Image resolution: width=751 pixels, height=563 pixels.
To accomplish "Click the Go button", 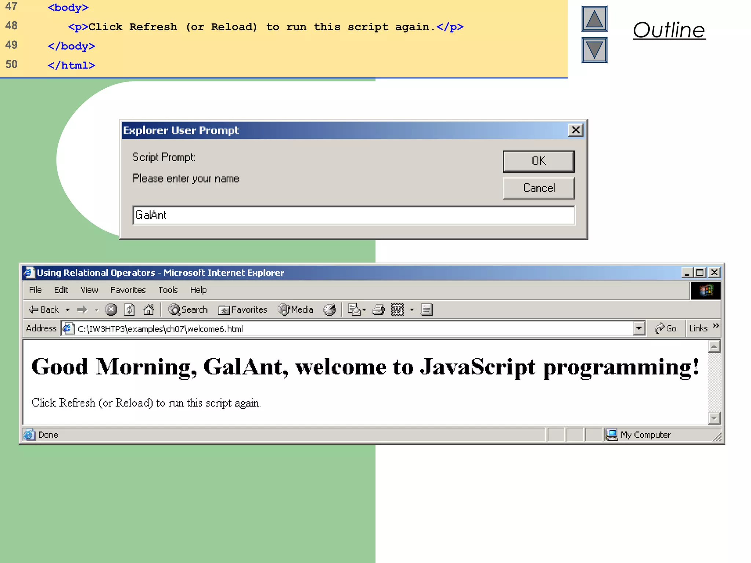I will [666, 328].
